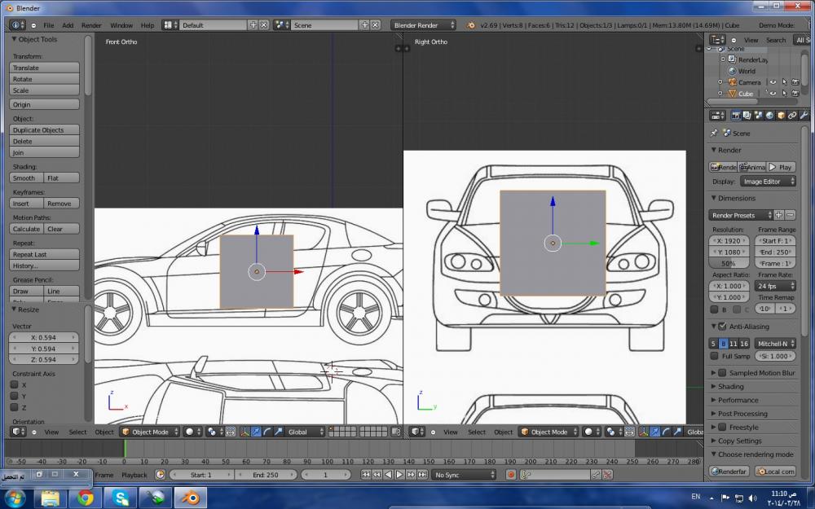Open Google Chrome from the taskbar

click(86, 497)
